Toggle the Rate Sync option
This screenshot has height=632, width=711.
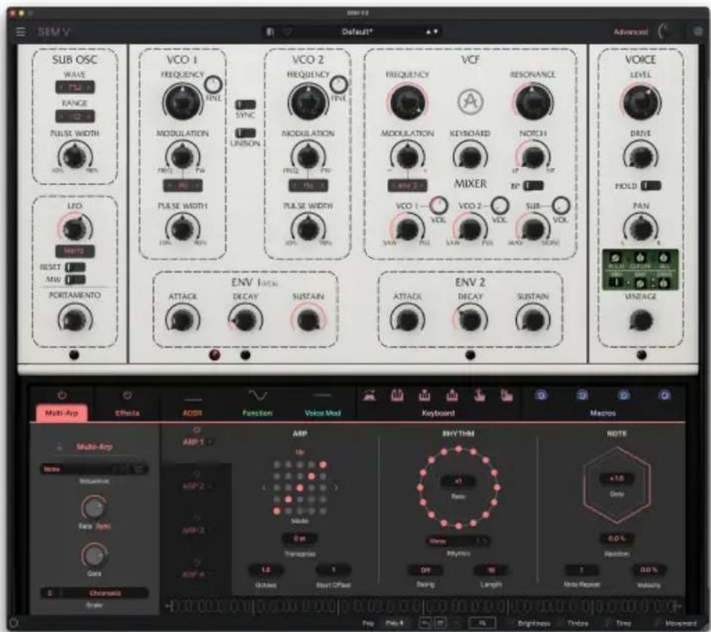point(103,527)
